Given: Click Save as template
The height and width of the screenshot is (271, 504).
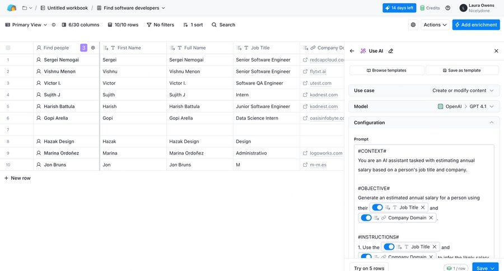Looking at the screenshot, I should 462,70.
